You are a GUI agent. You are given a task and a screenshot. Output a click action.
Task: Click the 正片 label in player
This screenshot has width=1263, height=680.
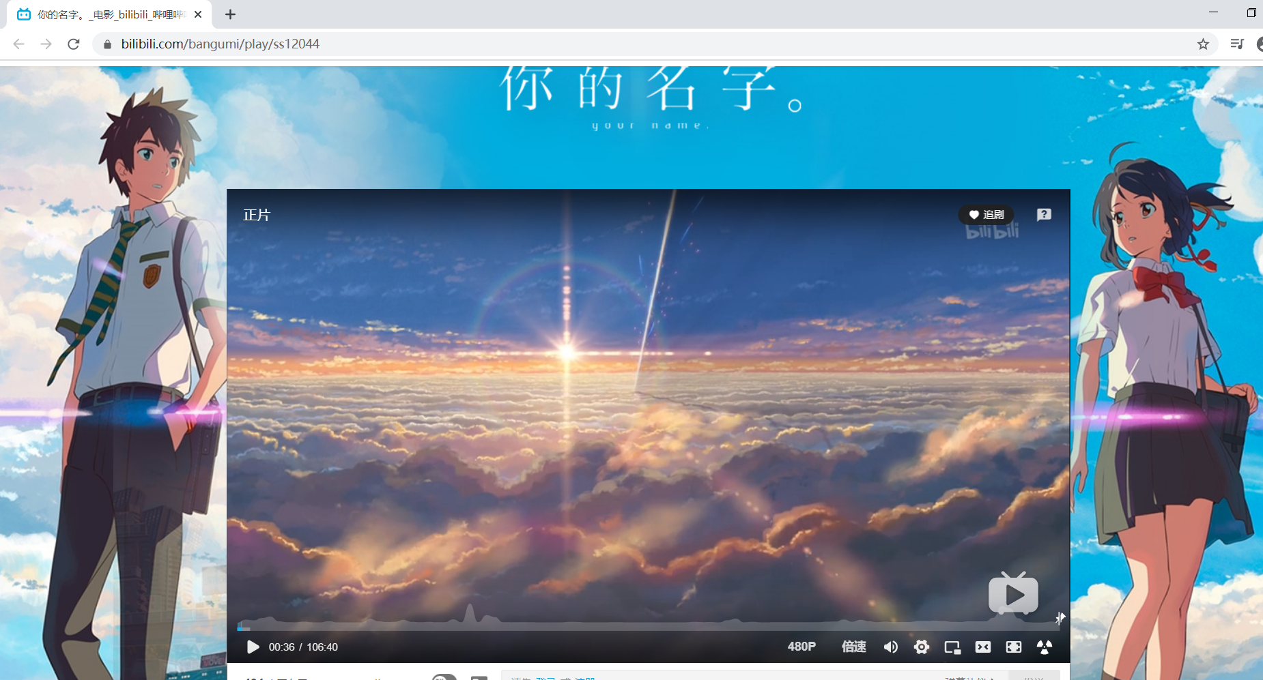pyautogui.click(x=257, y=215)
